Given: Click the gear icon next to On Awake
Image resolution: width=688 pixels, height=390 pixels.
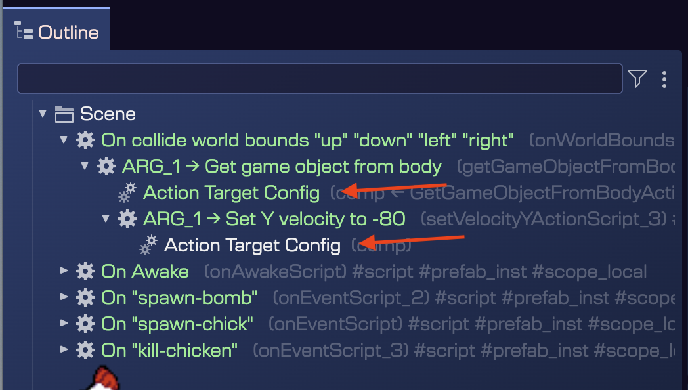Looking at the screenshot, I should click(85, 271).
